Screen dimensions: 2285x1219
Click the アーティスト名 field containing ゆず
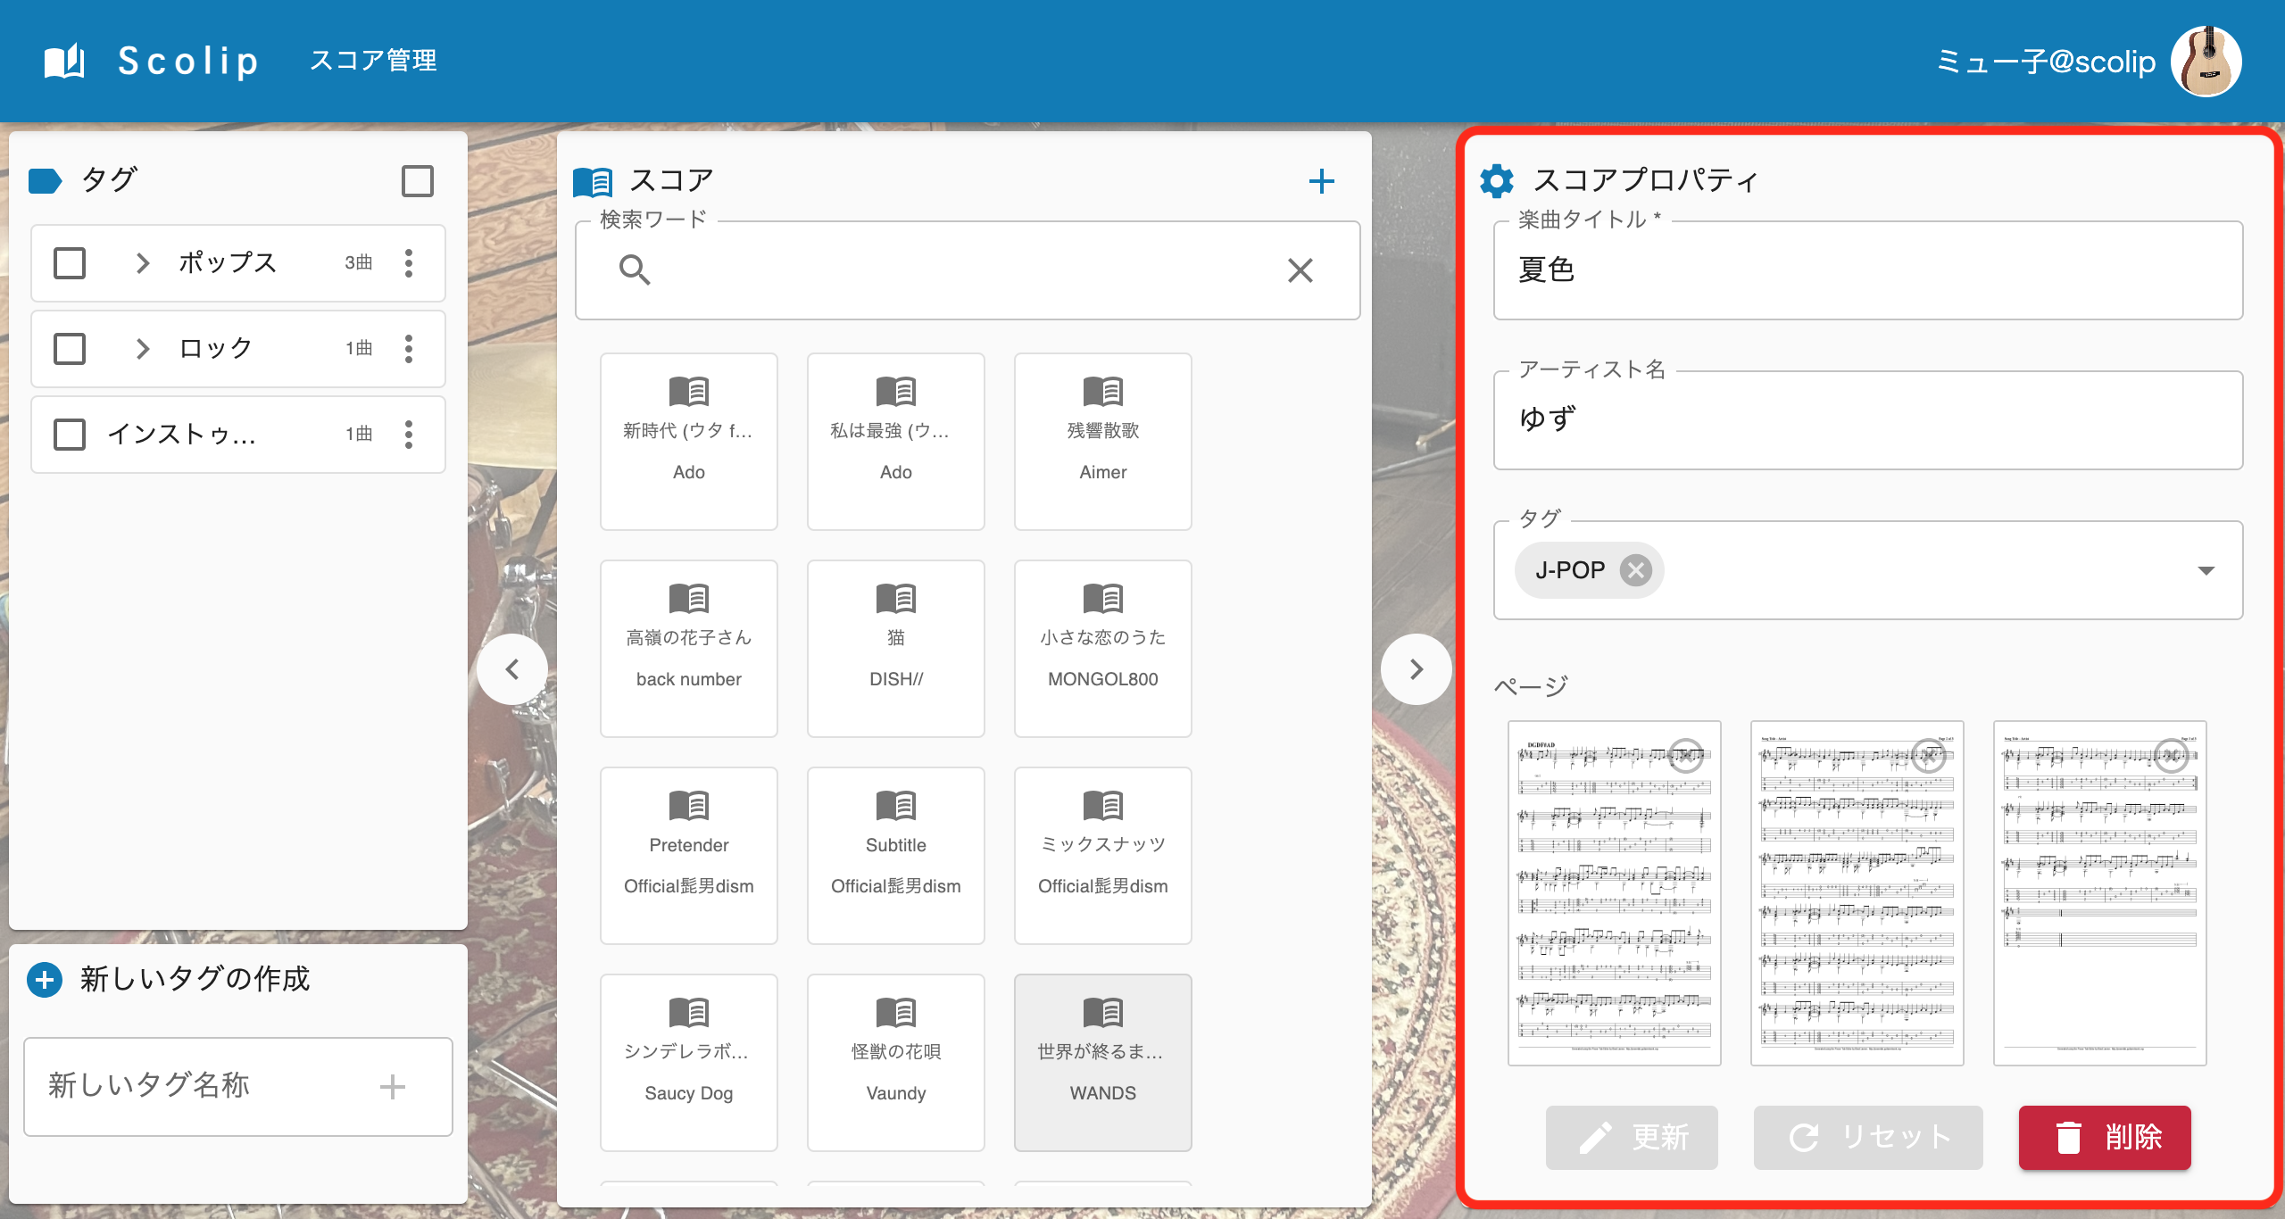coord(1868,420)
